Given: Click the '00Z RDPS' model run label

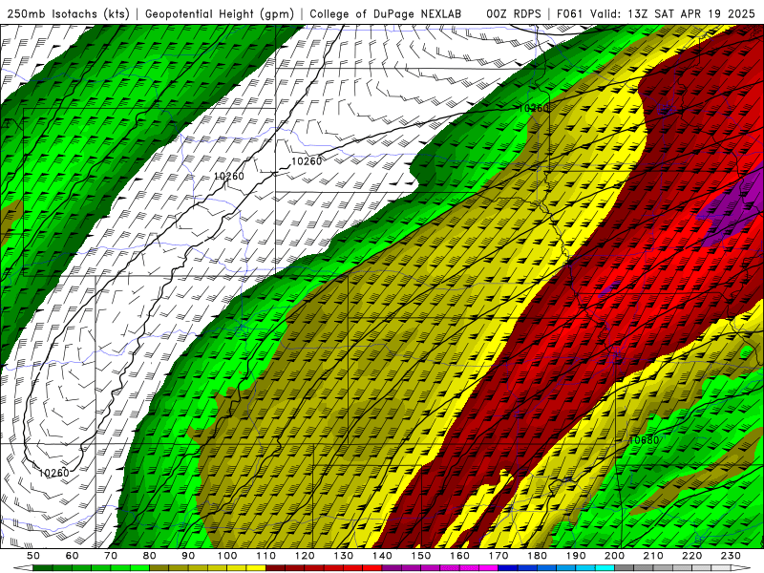Looking at the screenshot, I should (x=514, y=13).
